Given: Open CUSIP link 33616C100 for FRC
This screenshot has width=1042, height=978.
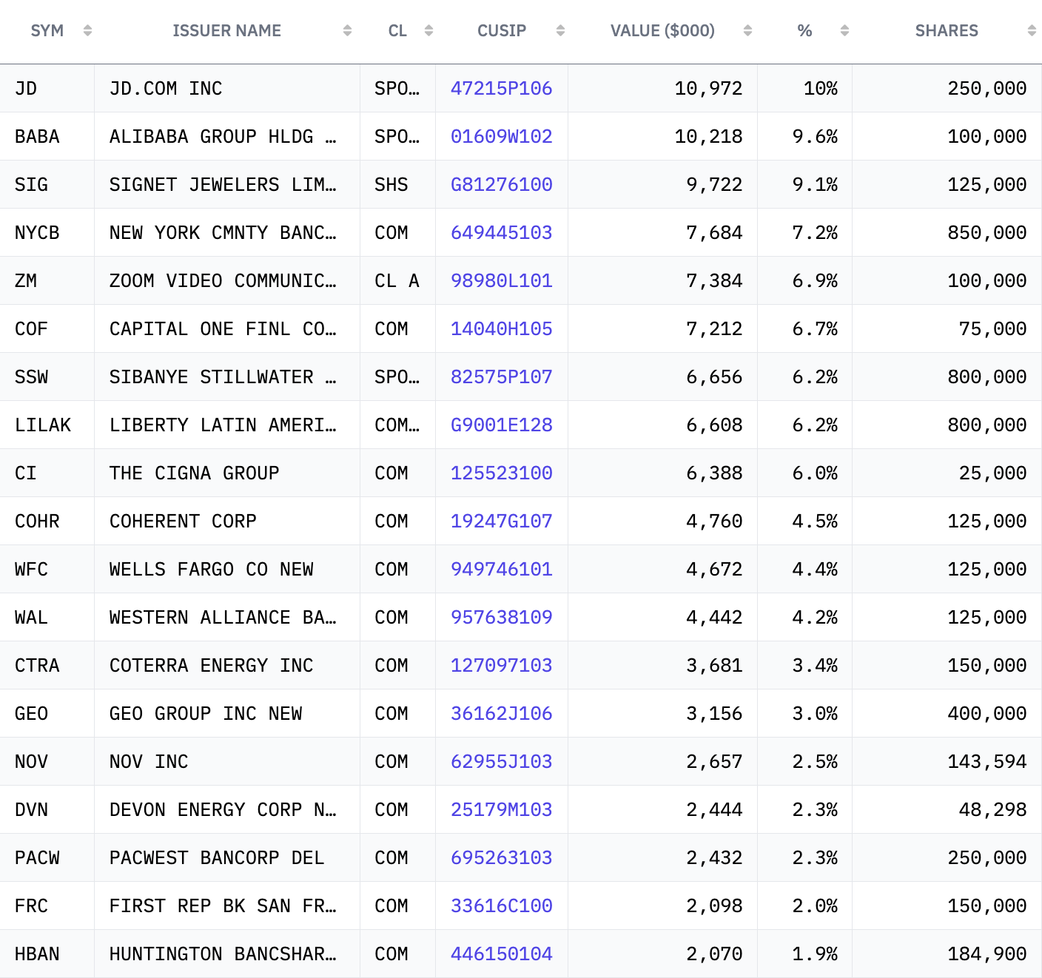Looking at the screenshot, I should [502, 906].
